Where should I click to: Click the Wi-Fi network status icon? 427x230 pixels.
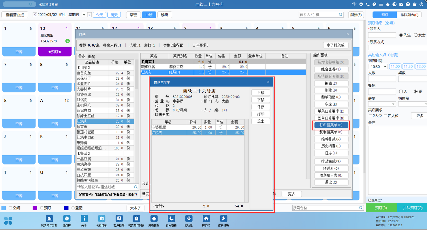pos(354,4)
